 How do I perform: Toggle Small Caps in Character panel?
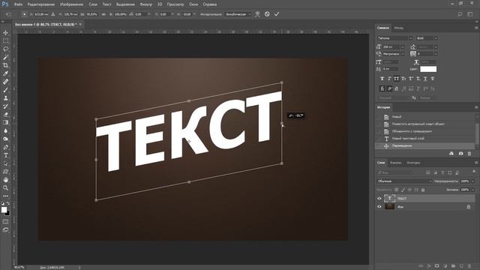[x=403, y=79]
